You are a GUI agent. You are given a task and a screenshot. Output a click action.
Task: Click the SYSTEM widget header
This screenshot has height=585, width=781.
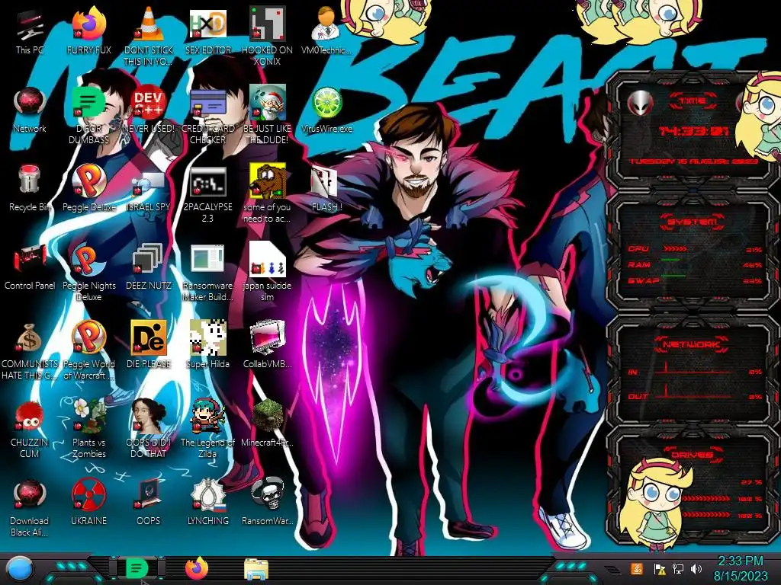pyautogui.click(x=692, y=222)
